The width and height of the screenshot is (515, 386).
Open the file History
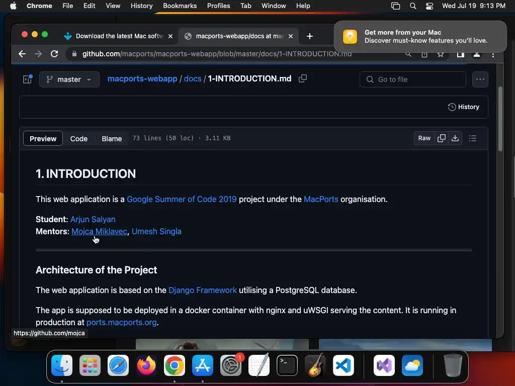(x=463, y=107)
